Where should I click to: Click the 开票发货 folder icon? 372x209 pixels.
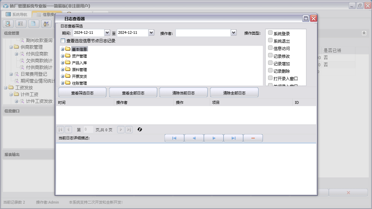tap(68, 76)
